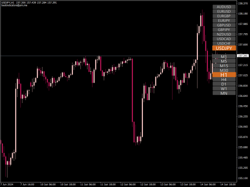Switch to the H4 timeframe
The width and height of the screenshot is (250, 187).
click(224, 79)
